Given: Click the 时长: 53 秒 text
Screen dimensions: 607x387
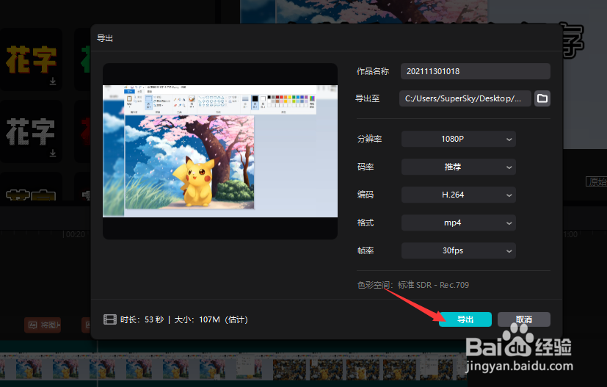Looking at the screenshot, I should tap(142, 319).
